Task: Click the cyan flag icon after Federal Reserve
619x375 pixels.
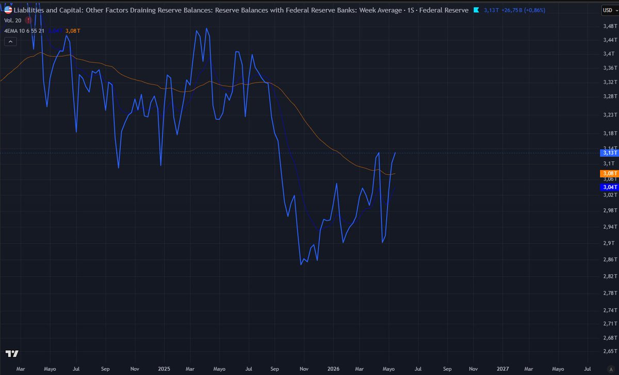Action: point(476,10)
